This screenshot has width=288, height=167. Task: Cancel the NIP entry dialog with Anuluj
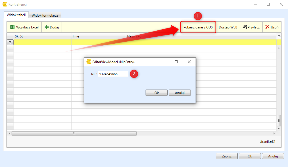[x=179, y=93]
